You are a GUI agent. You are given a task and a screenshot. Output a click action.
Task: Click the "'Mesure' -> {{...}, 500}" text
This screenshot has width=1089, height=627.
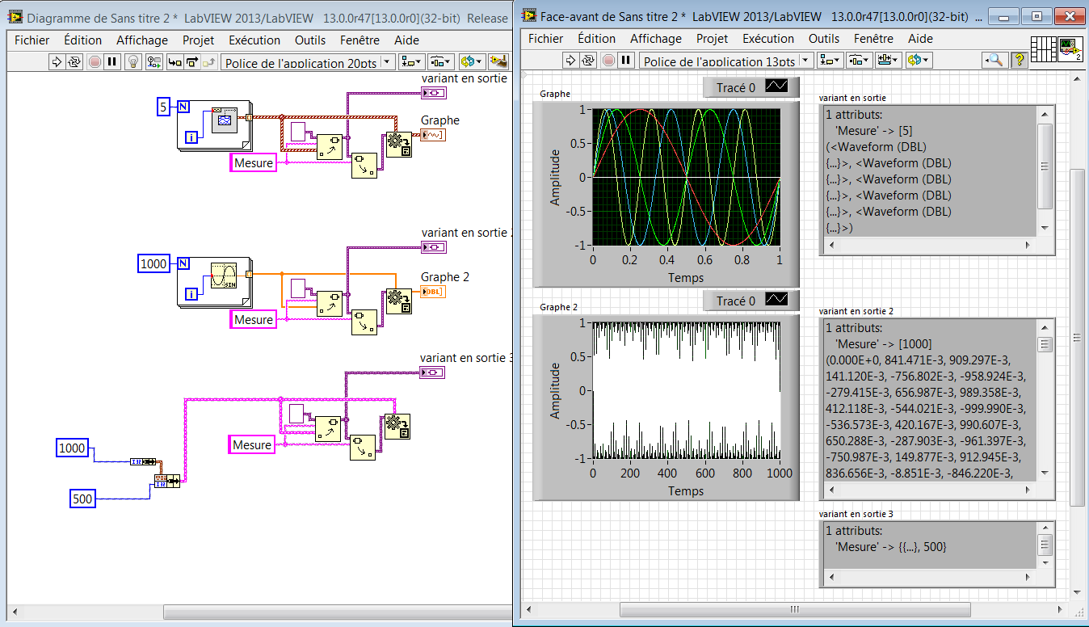(891, 547)
